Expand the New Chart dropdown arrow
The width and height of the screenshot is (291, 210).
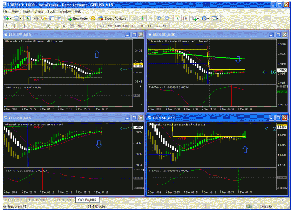(x=11, y=19)
